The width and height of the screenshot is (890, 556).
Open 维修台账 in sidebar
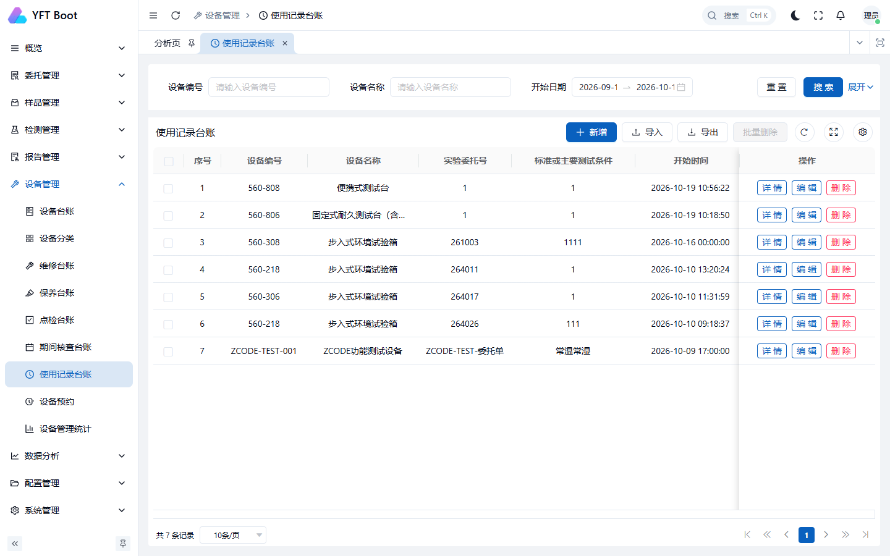tap(69, 266)
